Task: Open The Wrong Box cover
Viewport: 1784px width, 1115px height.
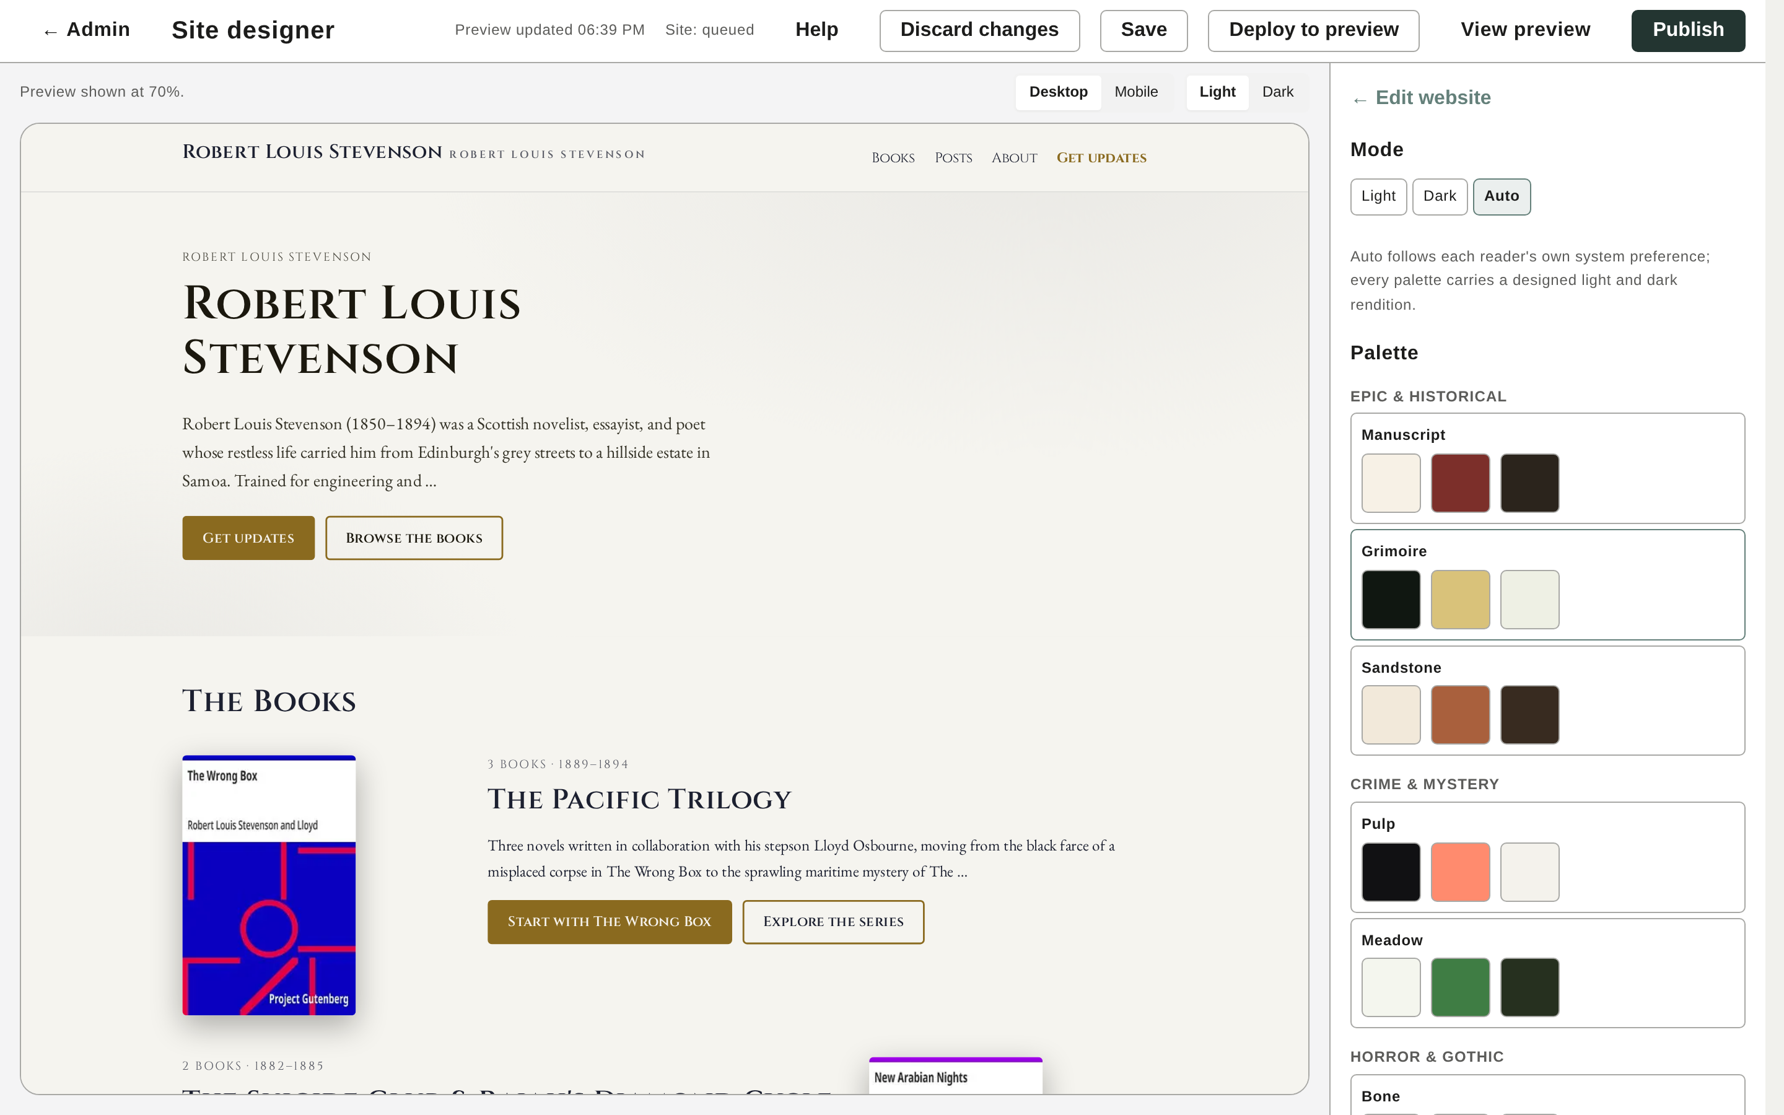Action: coord(269,885)
